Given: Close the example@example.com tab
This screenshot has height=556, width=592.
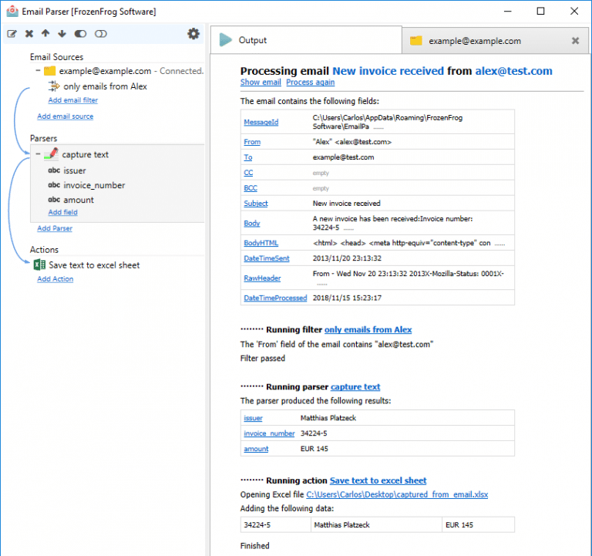Looking at the screenshot, I should [x=575, y=41].
